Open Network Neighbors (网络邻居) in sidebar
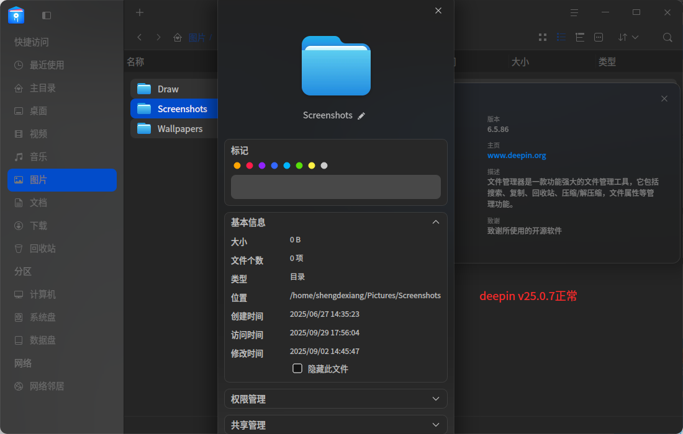The width and height of the screenshot is (683, 434). [x=62, y=386]
